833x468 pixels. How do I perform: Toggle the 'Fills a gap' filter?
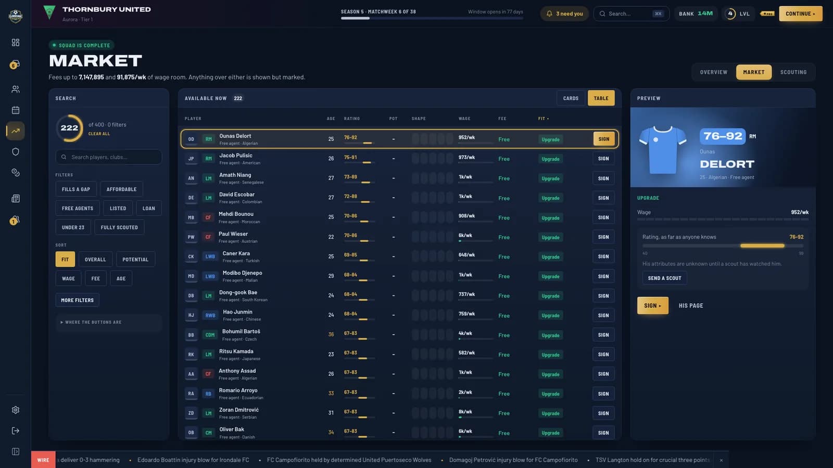pos(76,189)
